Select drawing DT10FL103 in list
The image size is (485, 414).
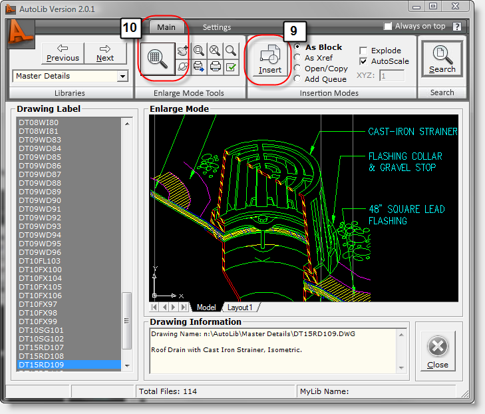tap(70, 261)
